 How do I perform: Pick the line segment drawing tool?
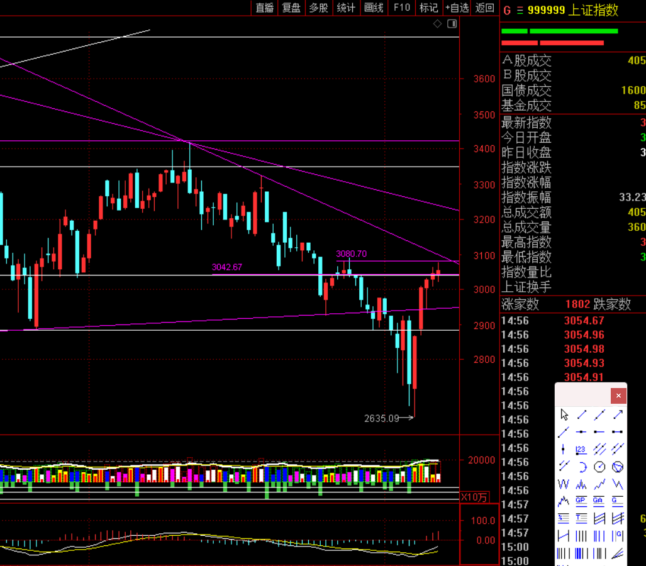582,414
